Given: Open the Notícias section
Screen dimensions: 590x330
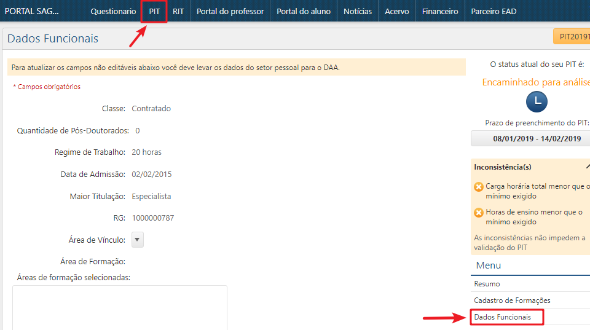Looking at the screenshot, I should tap(358, 12).
